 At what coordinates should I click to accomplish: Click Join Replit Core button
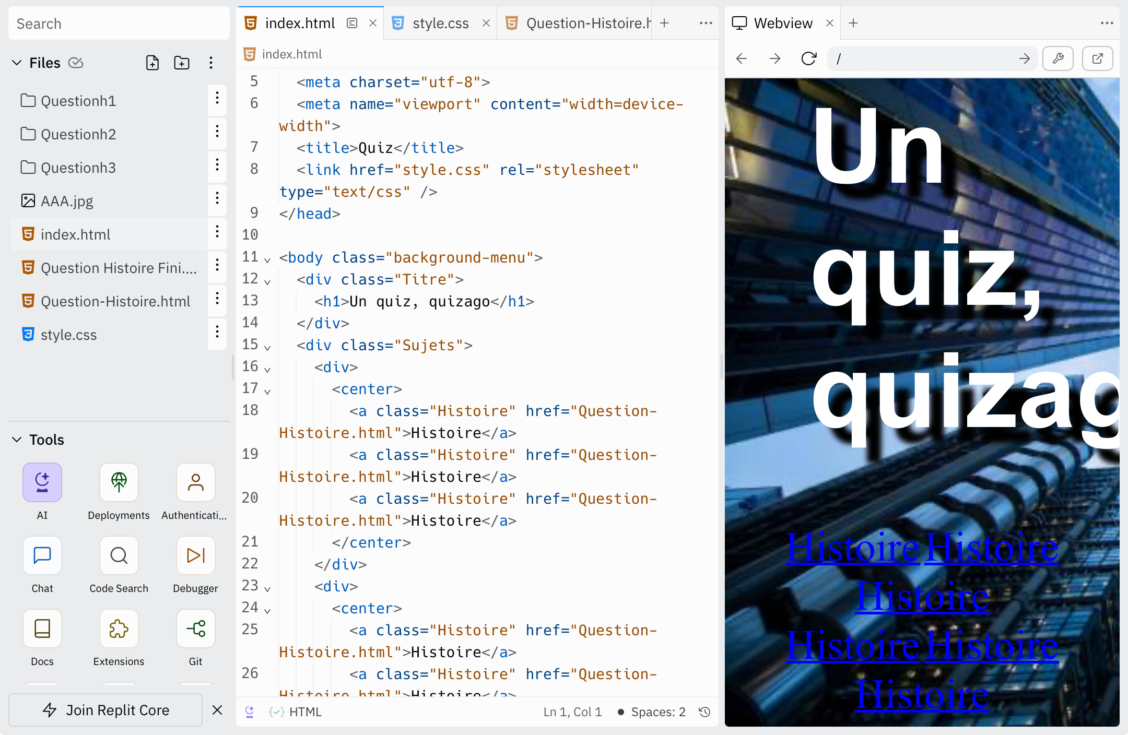[x=105, y=710]
